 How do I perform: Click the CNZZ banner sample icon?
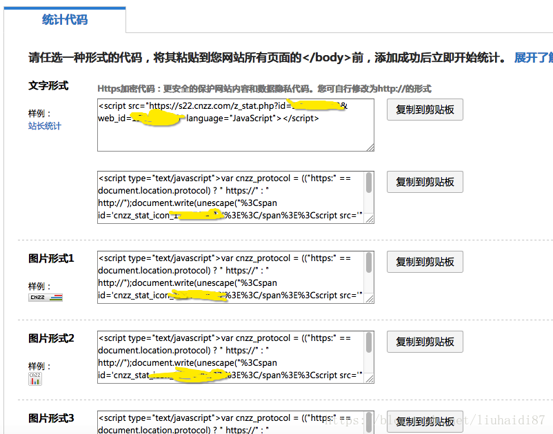pyautogui.click(x=46, y=298)
